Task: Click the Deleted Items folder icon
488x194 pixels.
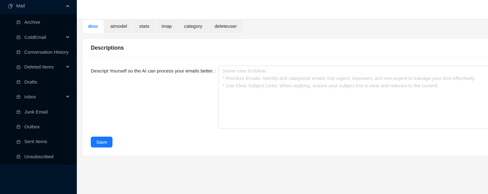Action: coord(19,67)
